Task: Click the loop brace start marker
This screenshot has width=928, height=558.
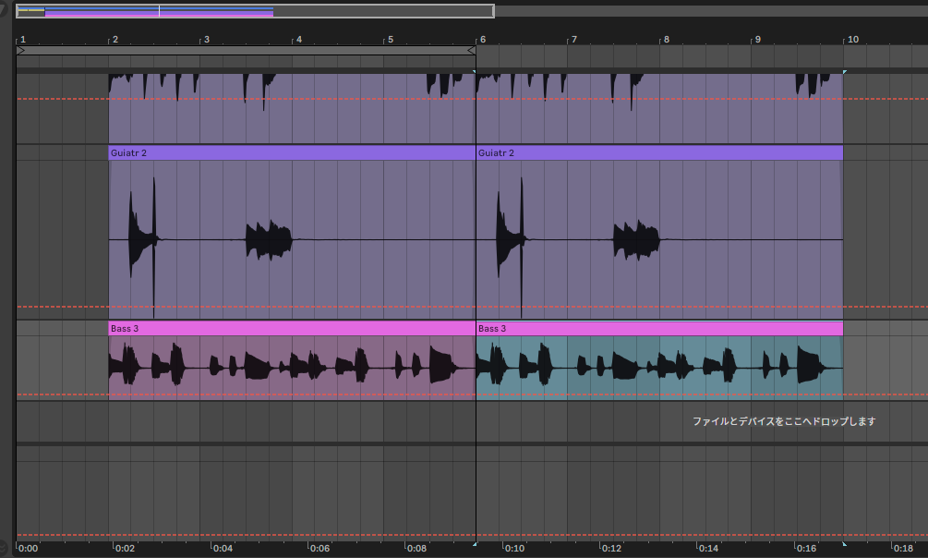Action: [21, 51]
